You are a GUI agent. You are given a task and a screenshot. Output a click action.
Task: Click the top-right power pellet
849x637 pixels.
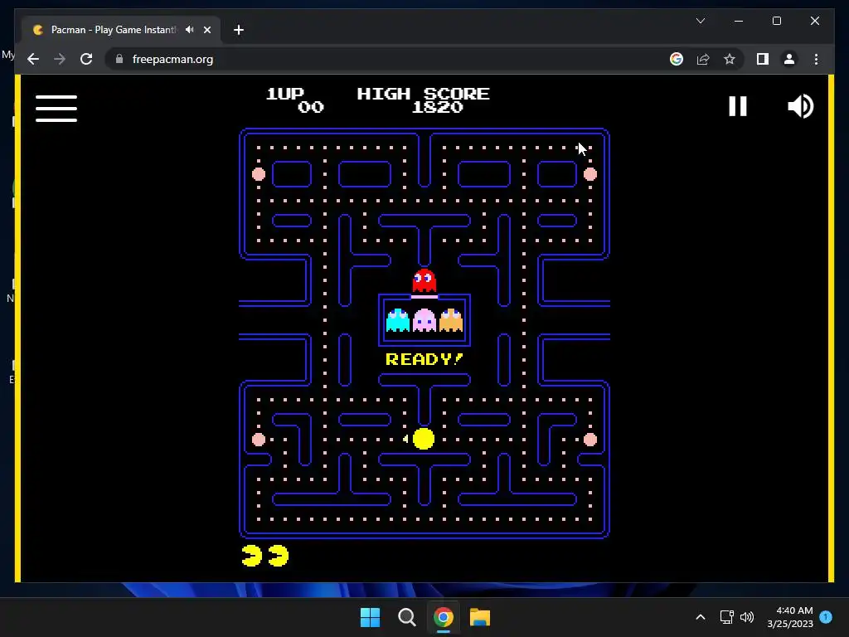pyautogui.click(x=590, y=174)
